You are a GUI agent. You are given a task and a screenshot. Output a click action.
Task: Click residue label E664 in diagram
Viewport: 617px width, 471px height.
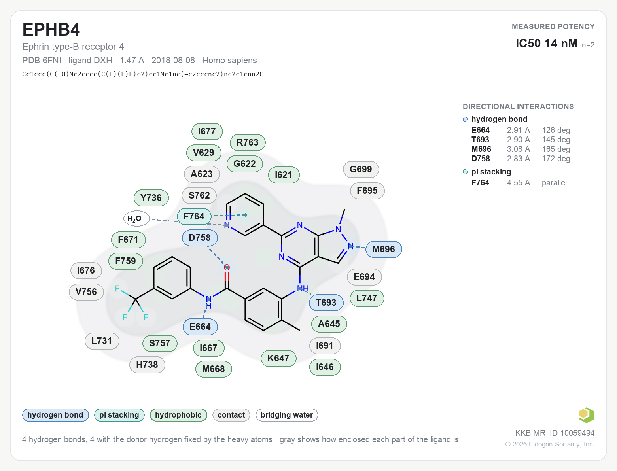point(200,327)
